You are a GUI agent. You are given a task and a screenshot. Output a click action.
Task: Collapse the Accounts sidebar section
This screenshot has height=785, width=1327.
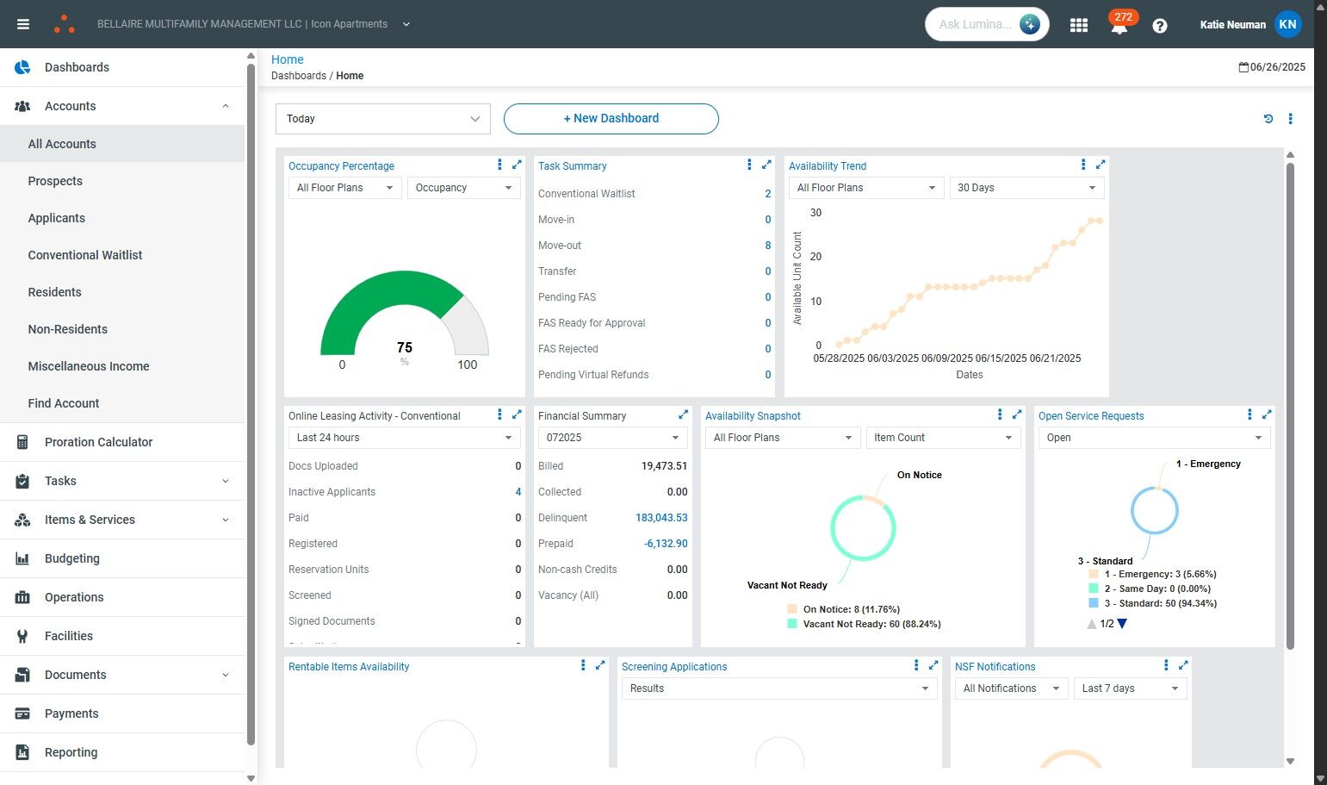click(226, 106)
